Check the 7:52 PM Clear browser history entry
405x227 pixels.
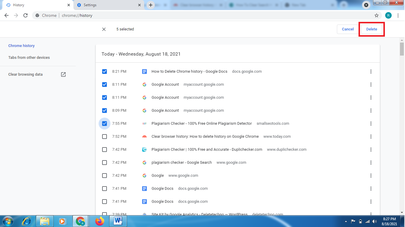[105, 137]
